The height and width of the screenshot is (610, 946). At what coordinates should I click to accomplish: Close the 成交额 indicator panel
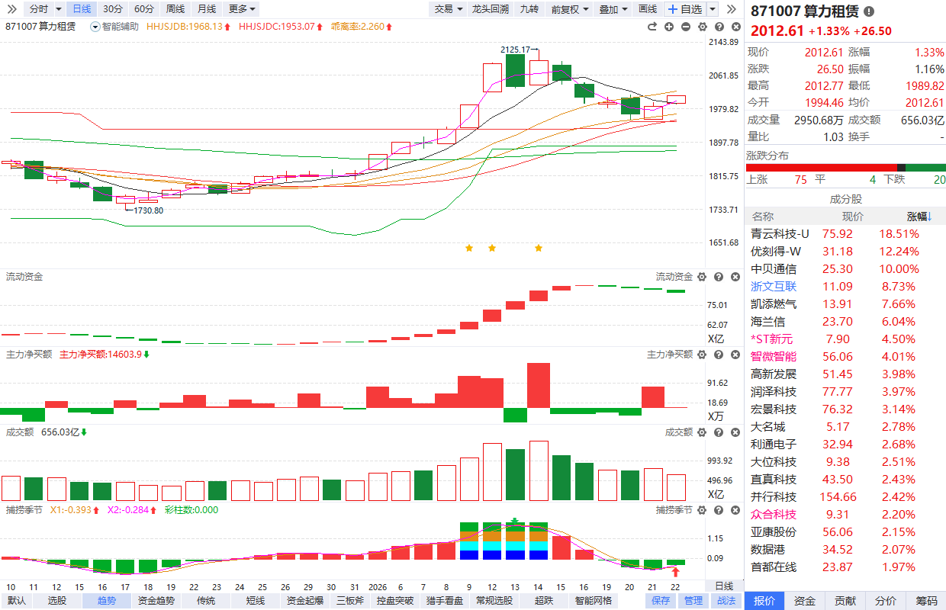click(735, 432)
